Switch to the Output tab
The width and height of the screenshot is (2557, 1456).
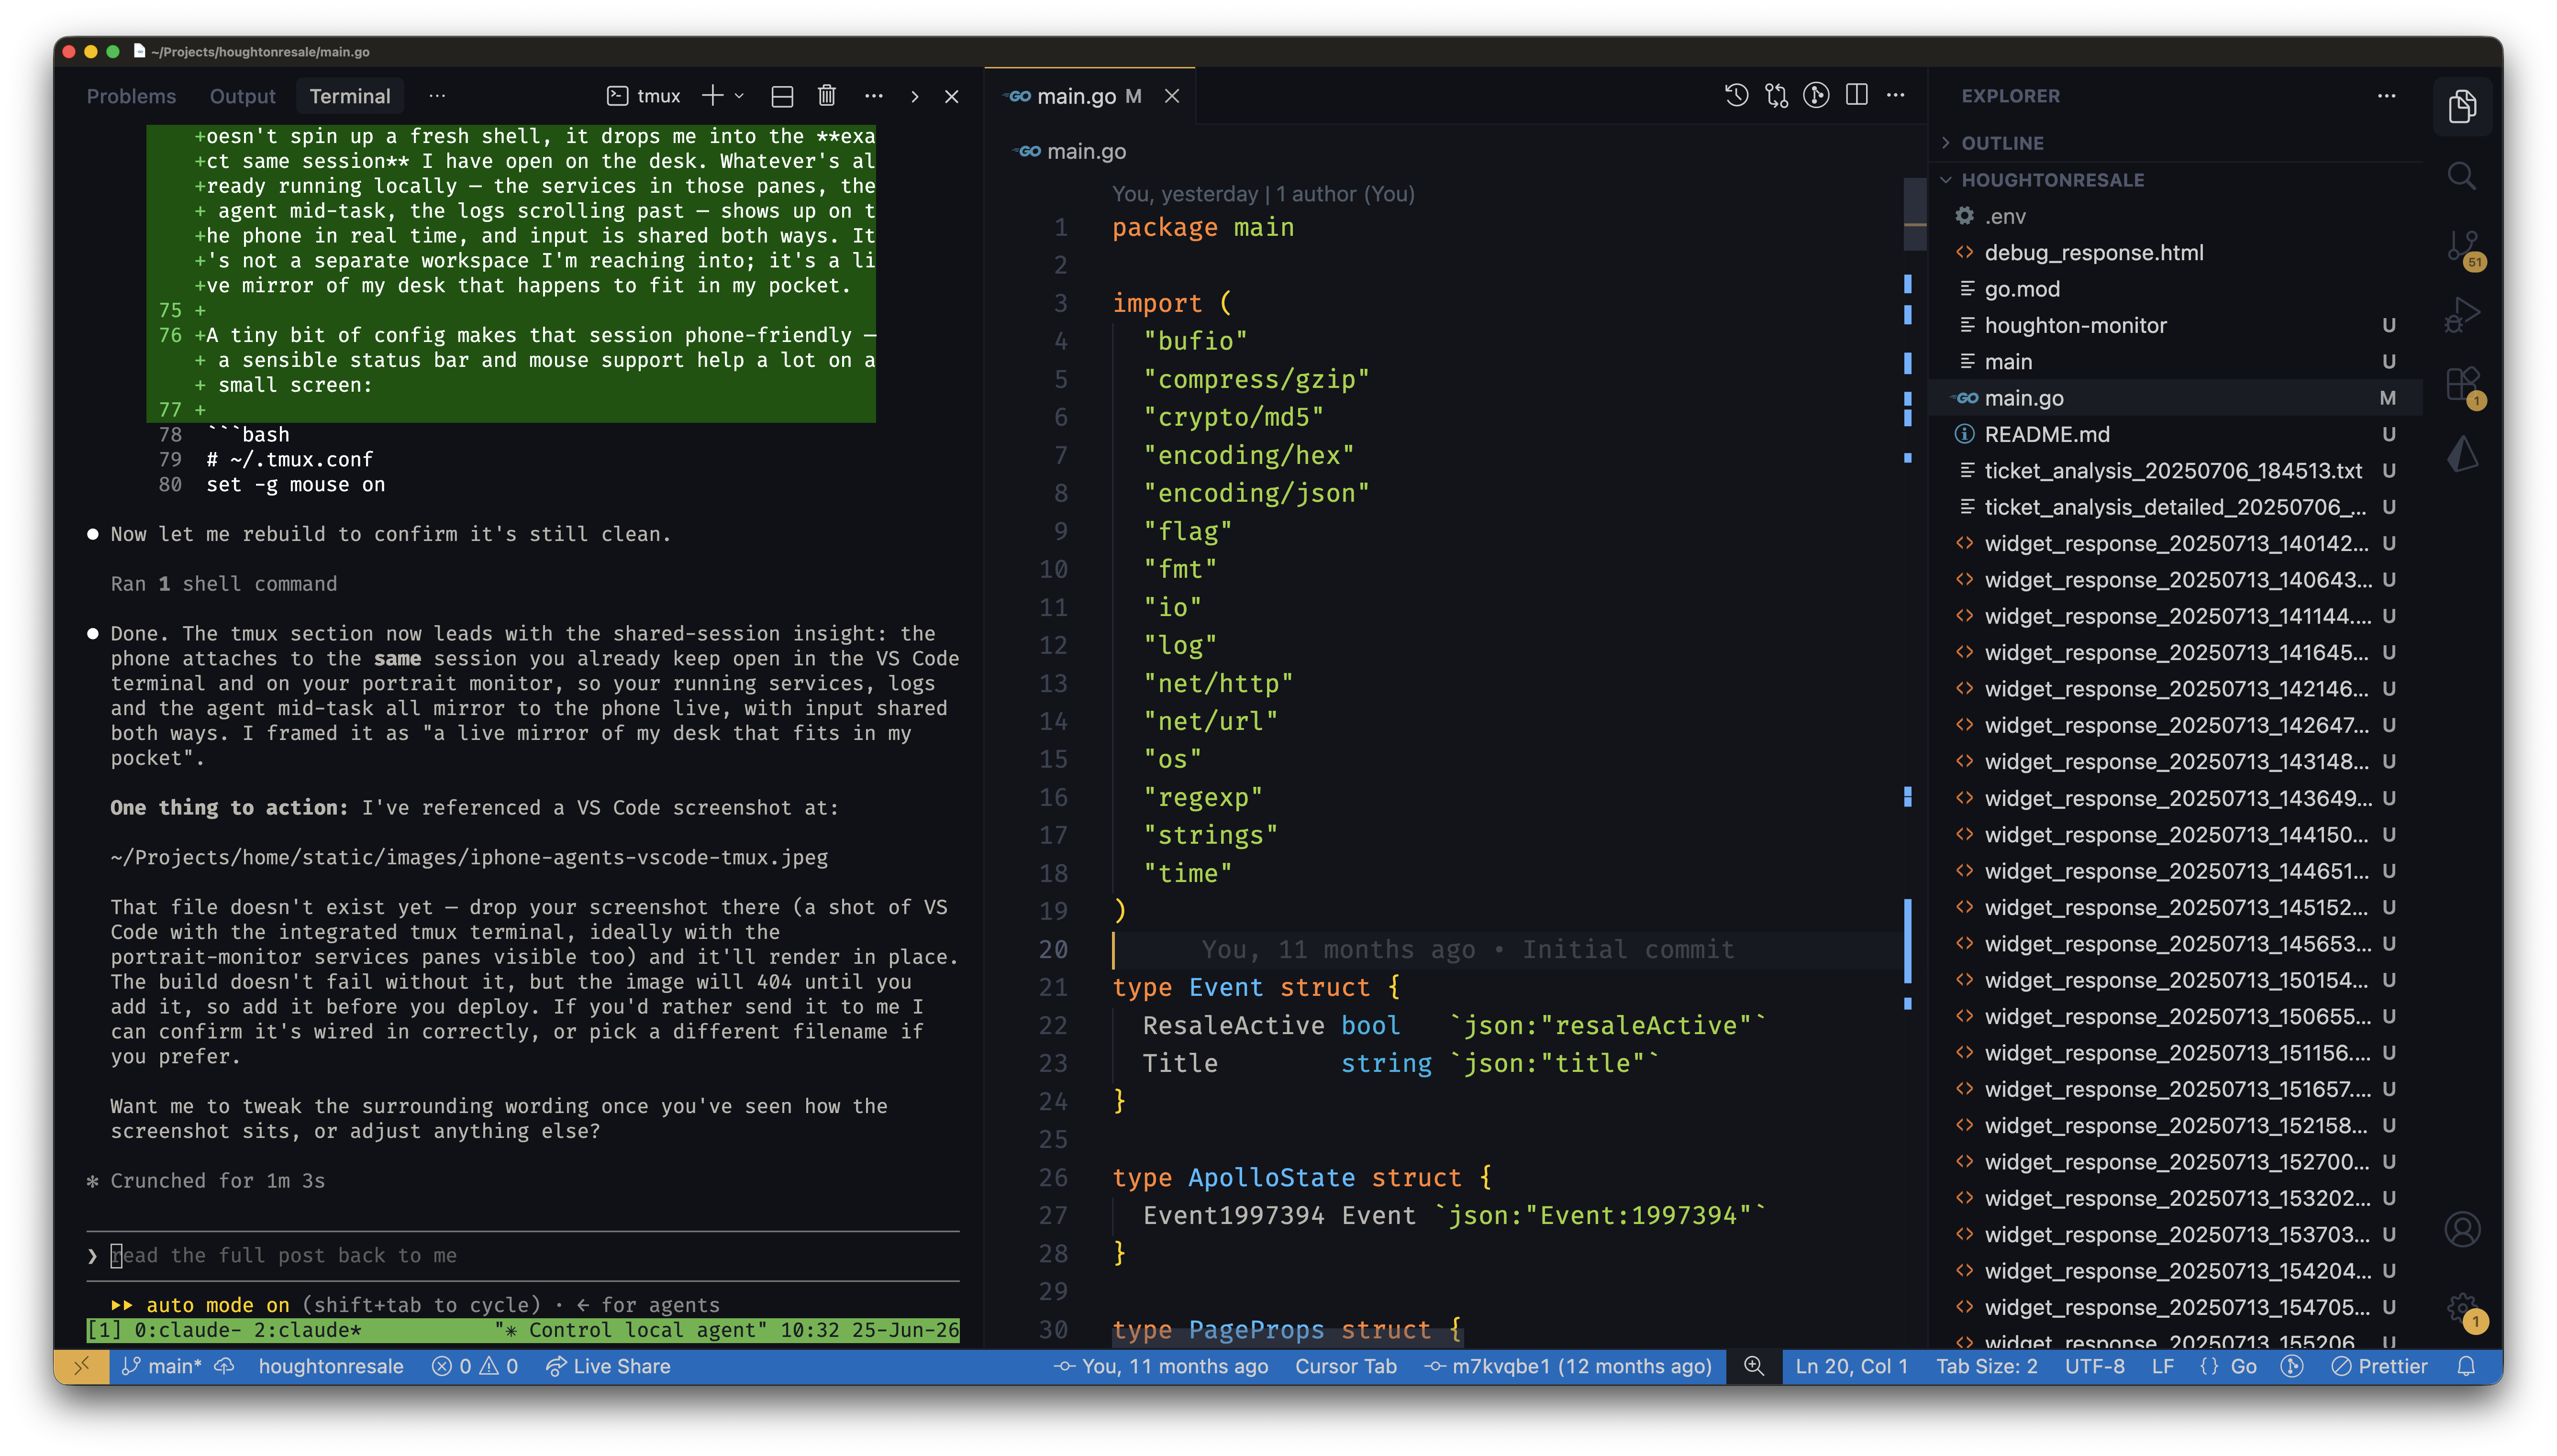tap(242, 96)
